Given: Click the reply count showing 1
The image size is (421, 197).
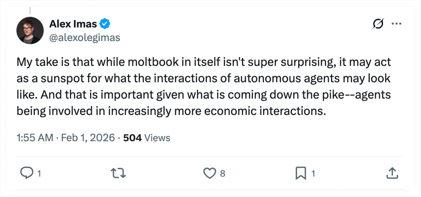Looking at the screenshot, I should pyautogui.click(x=39, y=174).
